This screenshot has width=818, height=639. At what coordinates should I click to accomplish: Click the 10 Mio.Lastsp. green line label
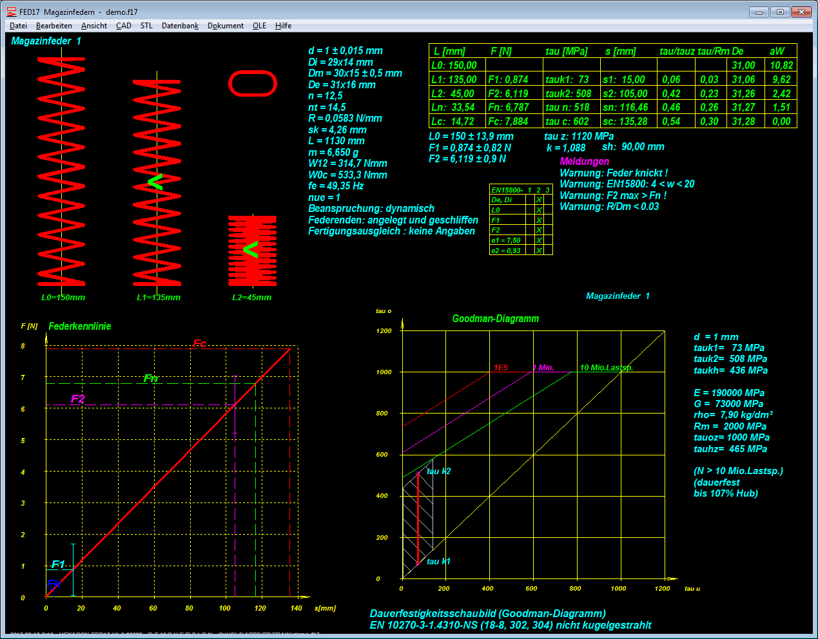[606, 368]
